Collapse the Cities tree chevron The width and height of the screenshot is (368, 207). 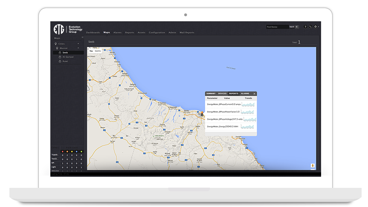(78, 44)
